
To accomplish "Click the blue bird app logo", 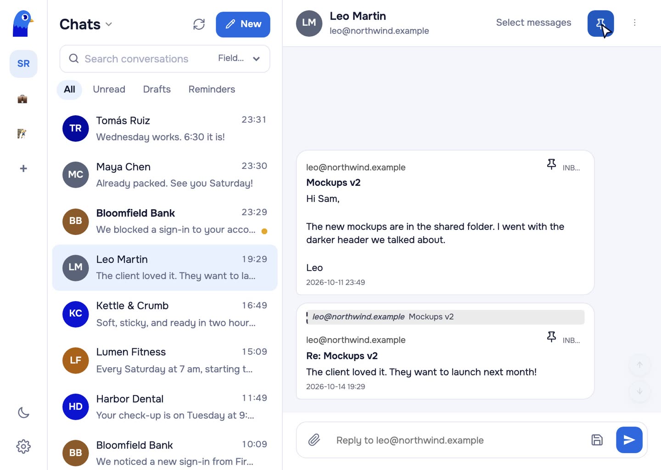I will tap(23, 23).
